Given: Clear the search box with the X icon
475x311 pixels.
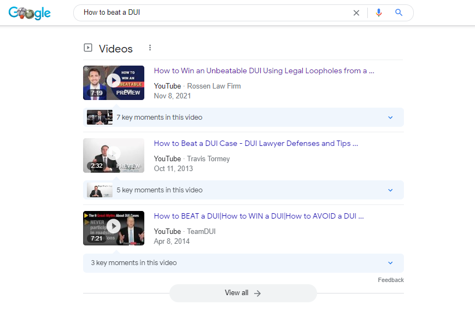Looking at the screenshot, I should (x=356, y=13).
